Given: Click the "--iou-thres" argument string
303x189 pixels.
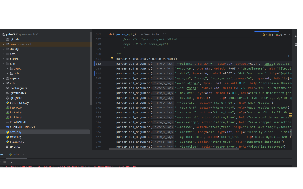Looking at the screenshot, I should 186,88.
